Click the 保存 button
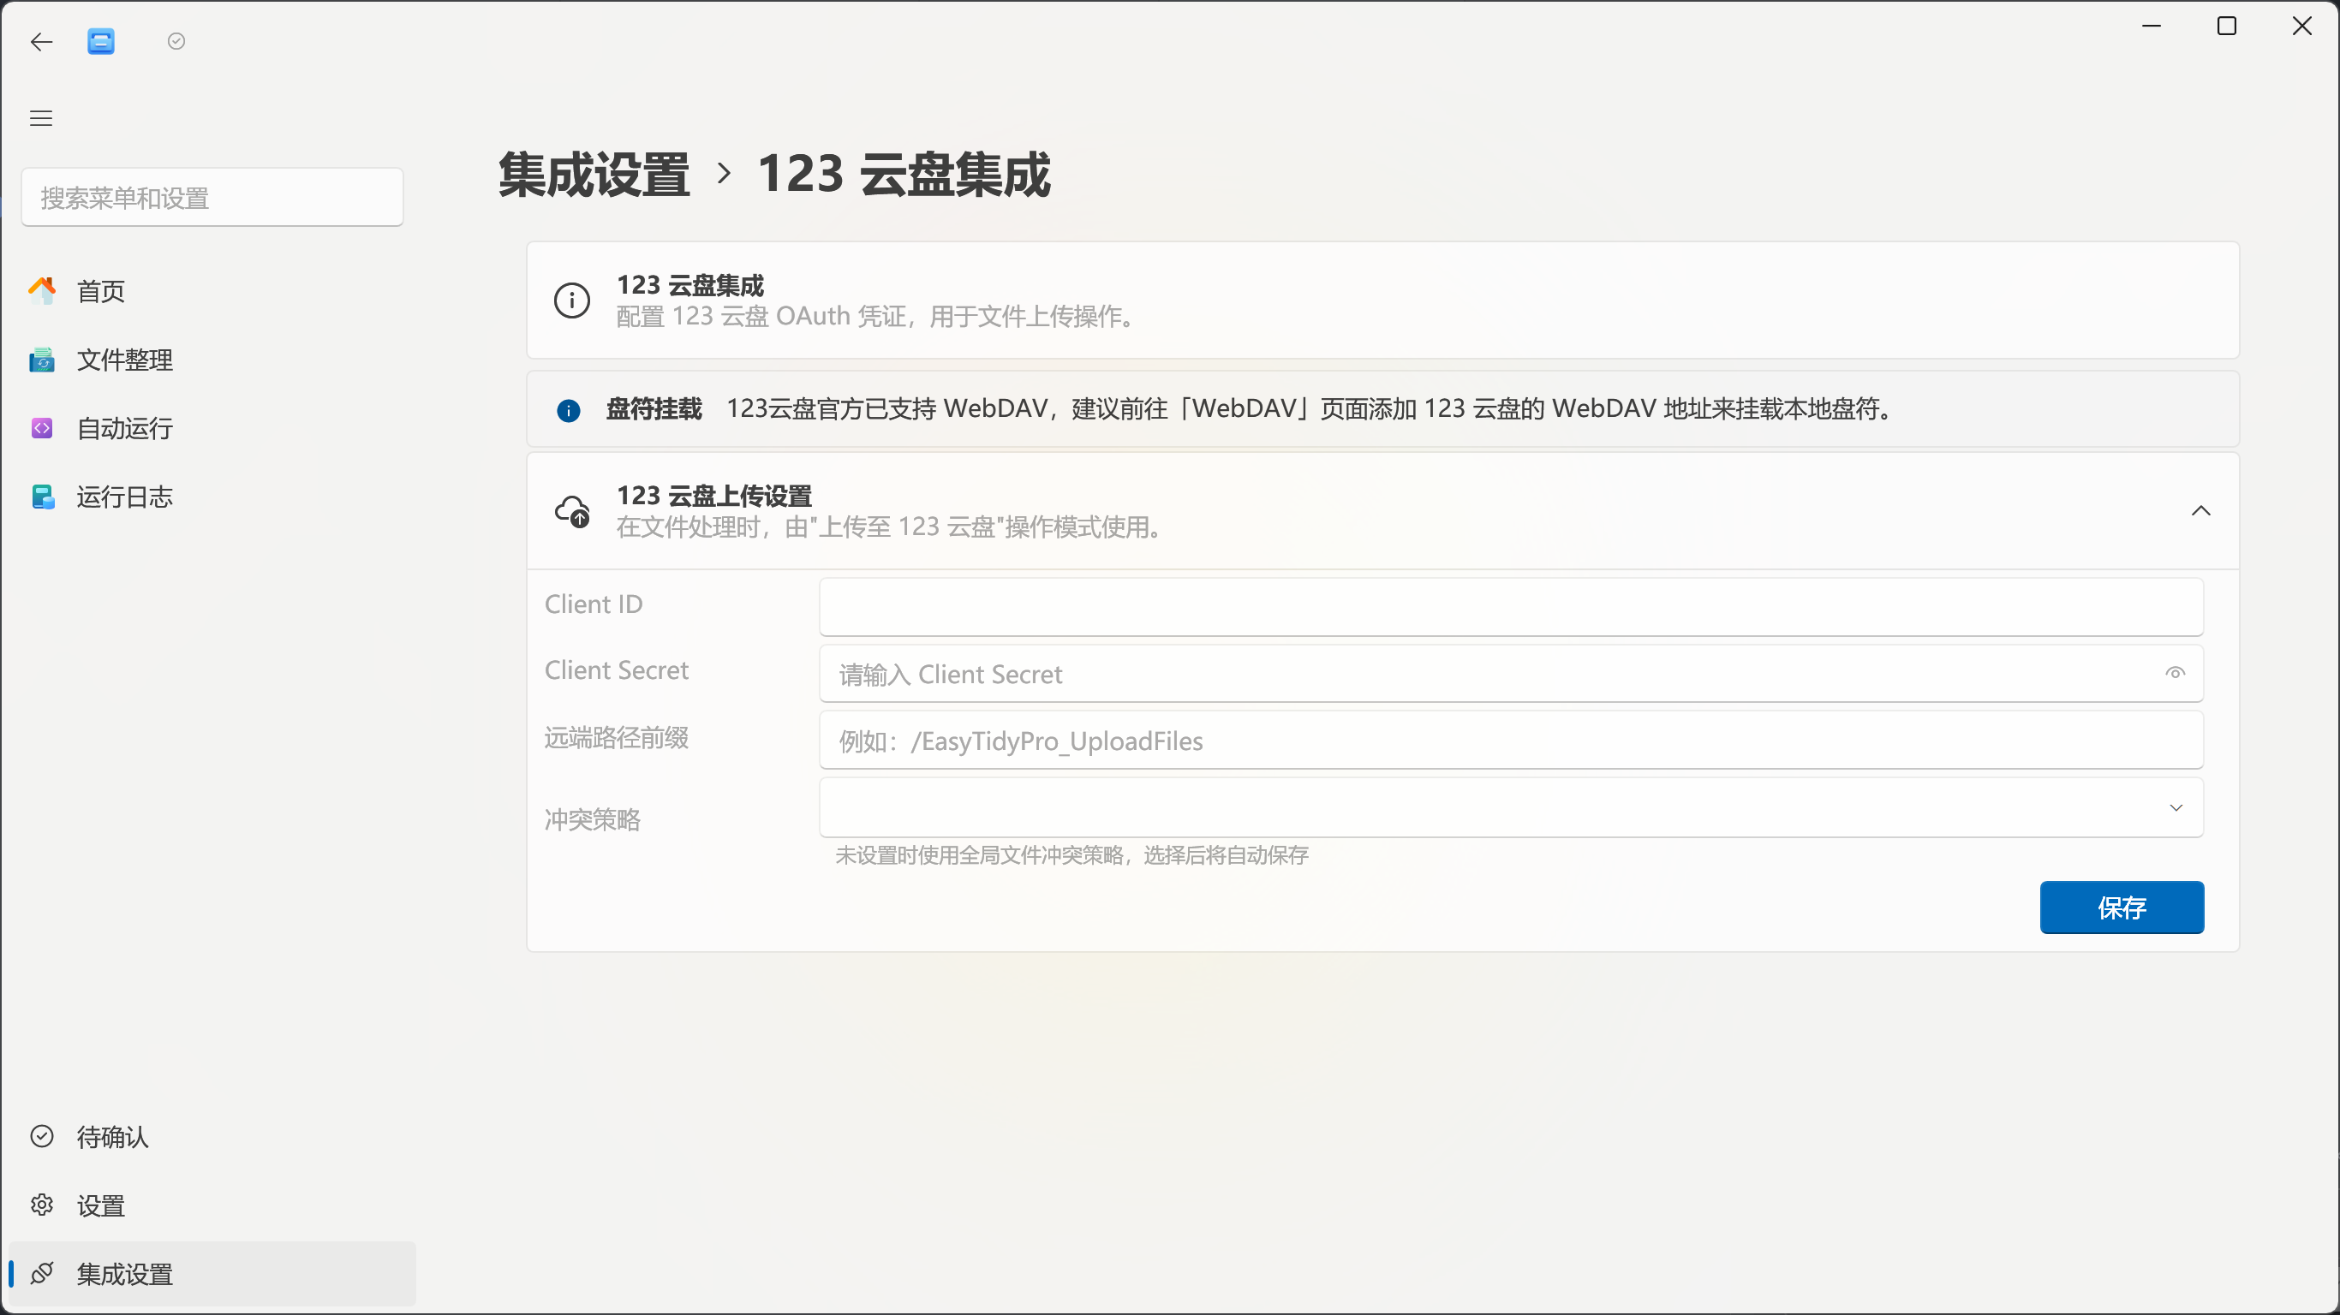The width and height of the screenshot is (2340, 1315). coord(2122,907)
